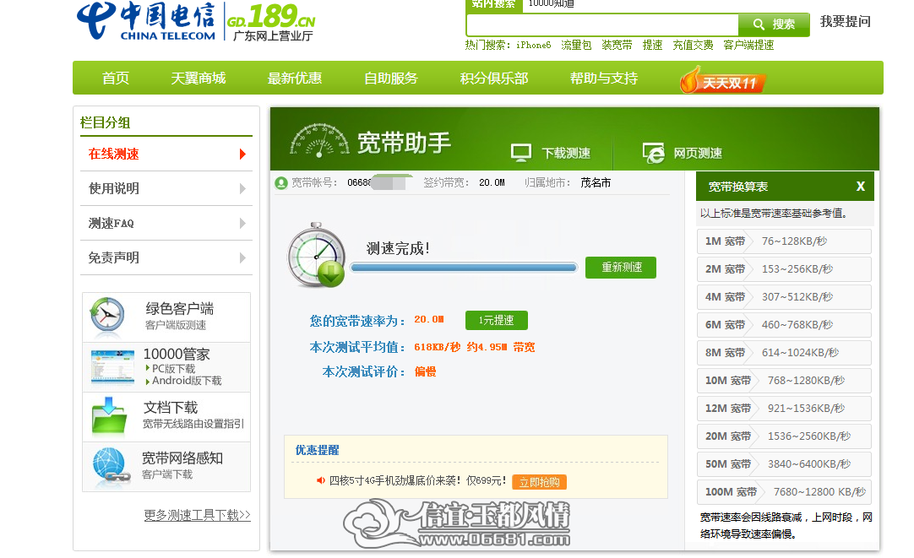Screen dimensions: 914x558
Task: Click the site search input field
Action: click(x=603, y=25)
